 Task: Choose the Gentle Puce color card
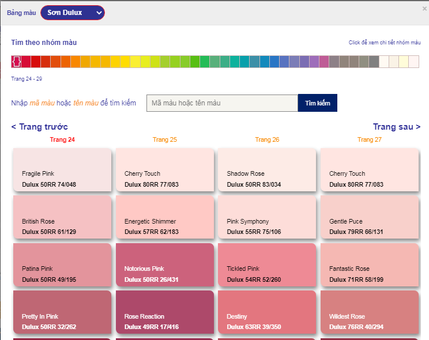[x=370, y=217]
